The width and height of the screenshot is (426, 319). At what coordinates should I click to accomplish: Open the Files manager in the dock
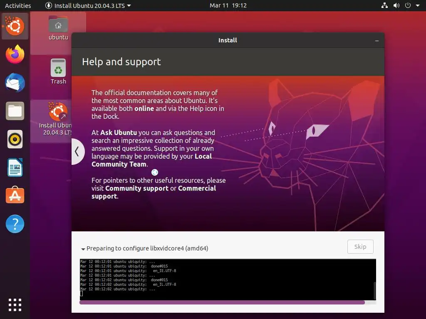click(x=15, y=111)
